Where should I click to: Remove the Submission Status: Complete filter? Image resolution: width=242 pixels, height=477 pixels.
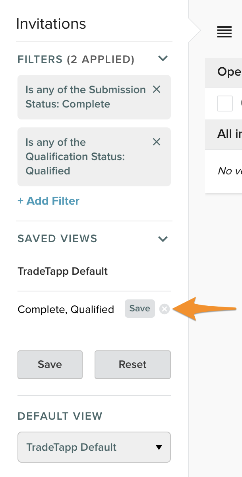pos(157,90)
